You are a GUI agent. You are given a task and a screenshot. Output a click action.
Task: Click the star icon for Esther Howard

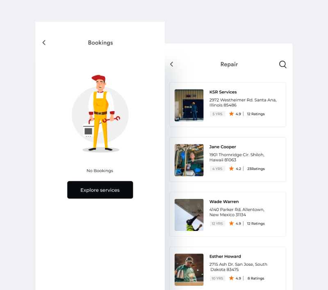pos(231,278)
